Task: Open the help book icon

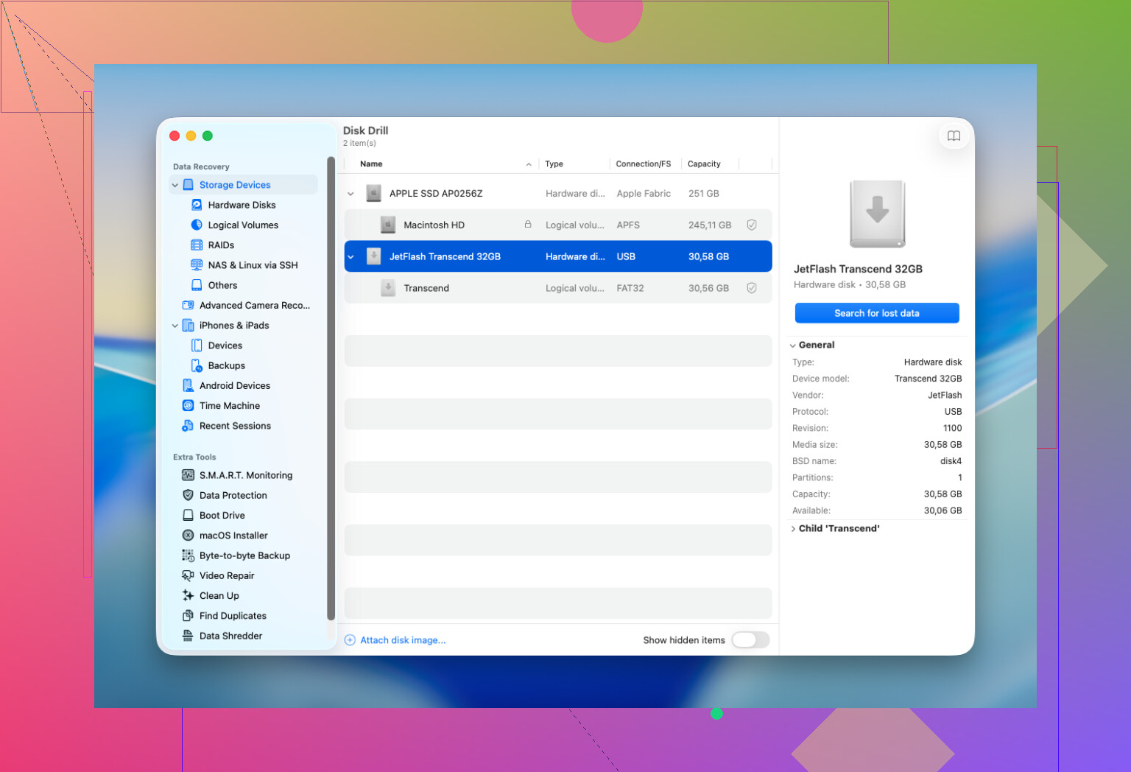Action: [954, 136]
